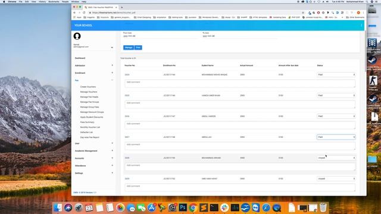The height and width of the screenshot is (214, 381).
Task: Expand the Academic Management section
Action: [x=112, y=150]
